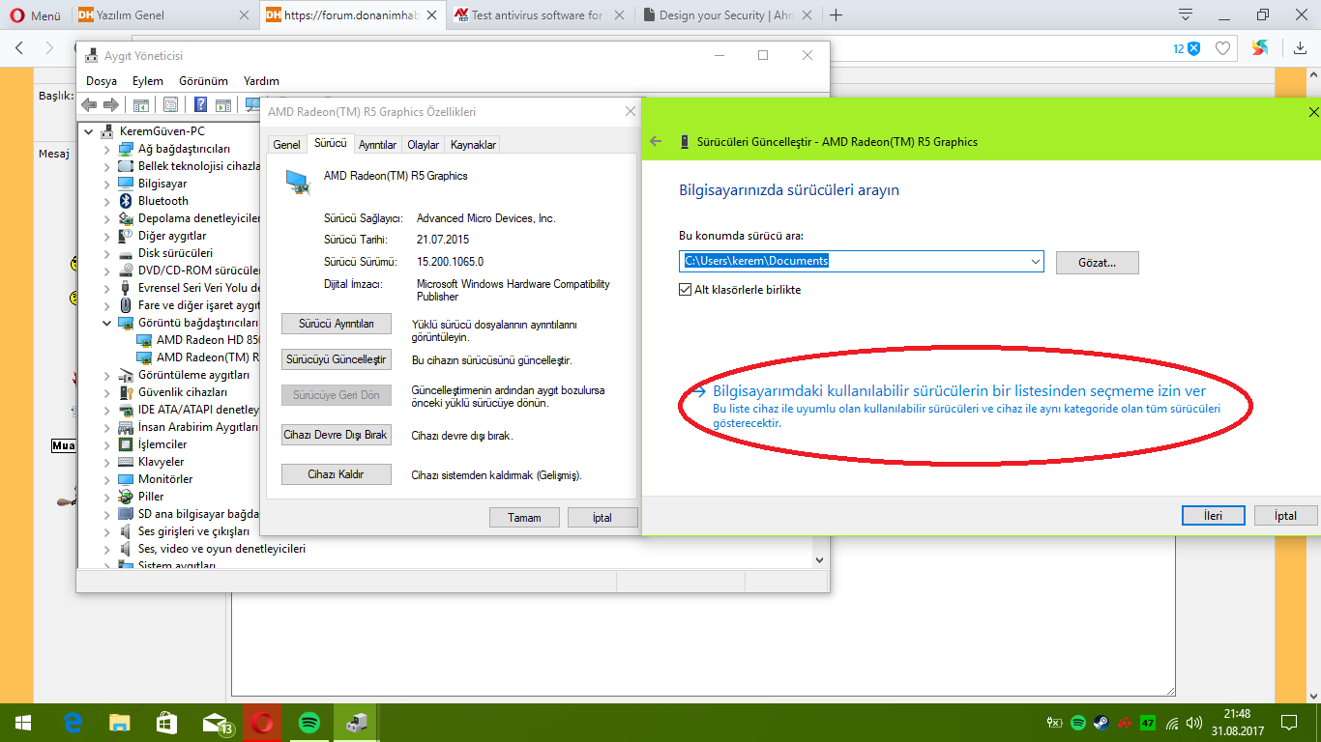This screenshot has width=1321, height=742.
Task: Switch to 'Test antivirus software' browser tab
Action: point(538,15)
